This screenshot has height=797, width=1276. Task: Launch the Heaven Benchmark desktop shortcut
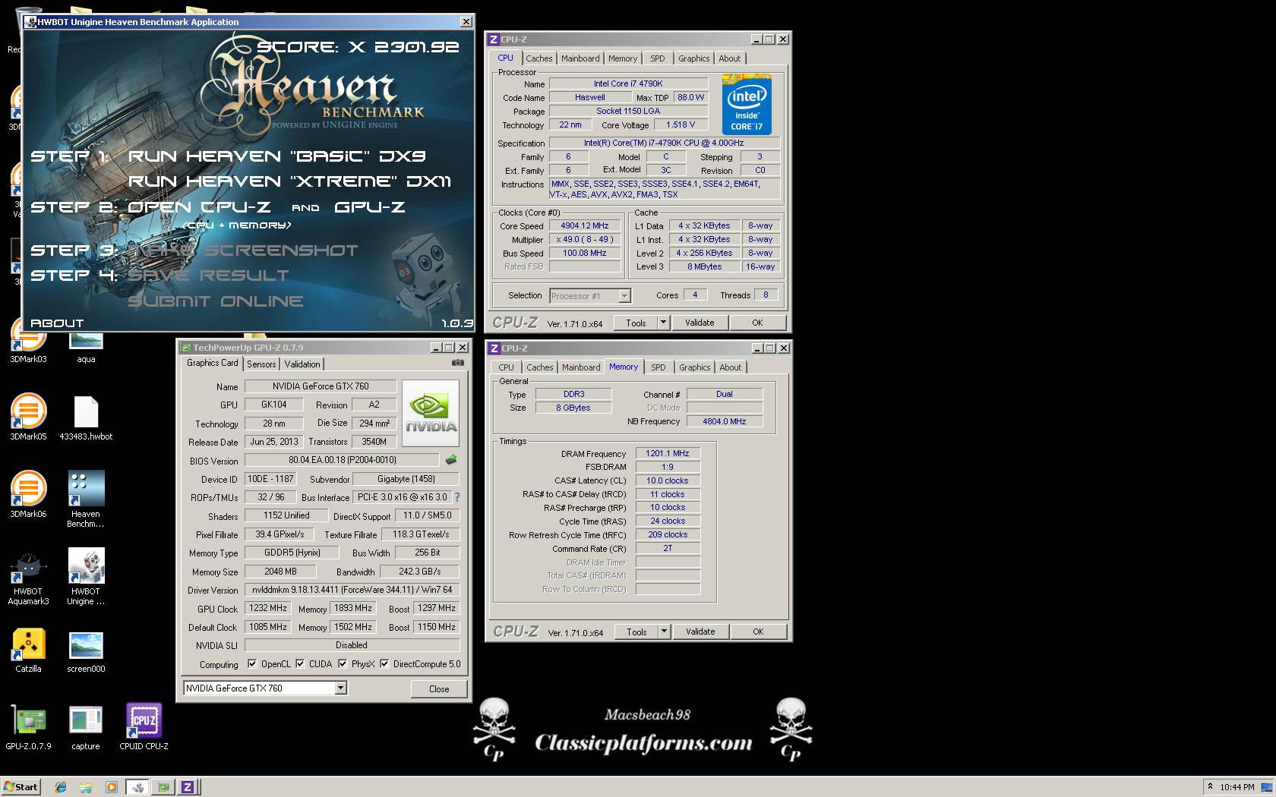(86, 499)
